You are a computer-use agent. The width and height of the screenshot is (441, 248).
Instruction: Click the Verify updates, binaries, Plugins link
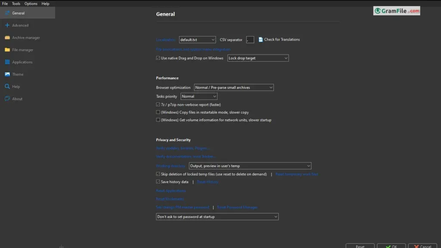[183, 148]
